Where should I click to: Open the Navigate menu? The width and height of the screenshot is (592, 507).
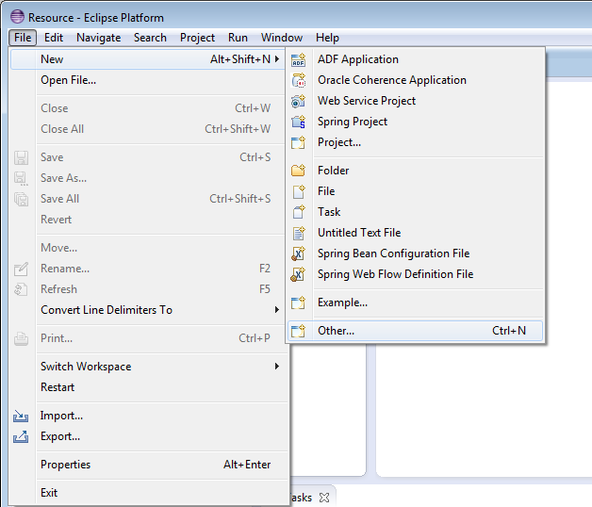click(98, 38)
